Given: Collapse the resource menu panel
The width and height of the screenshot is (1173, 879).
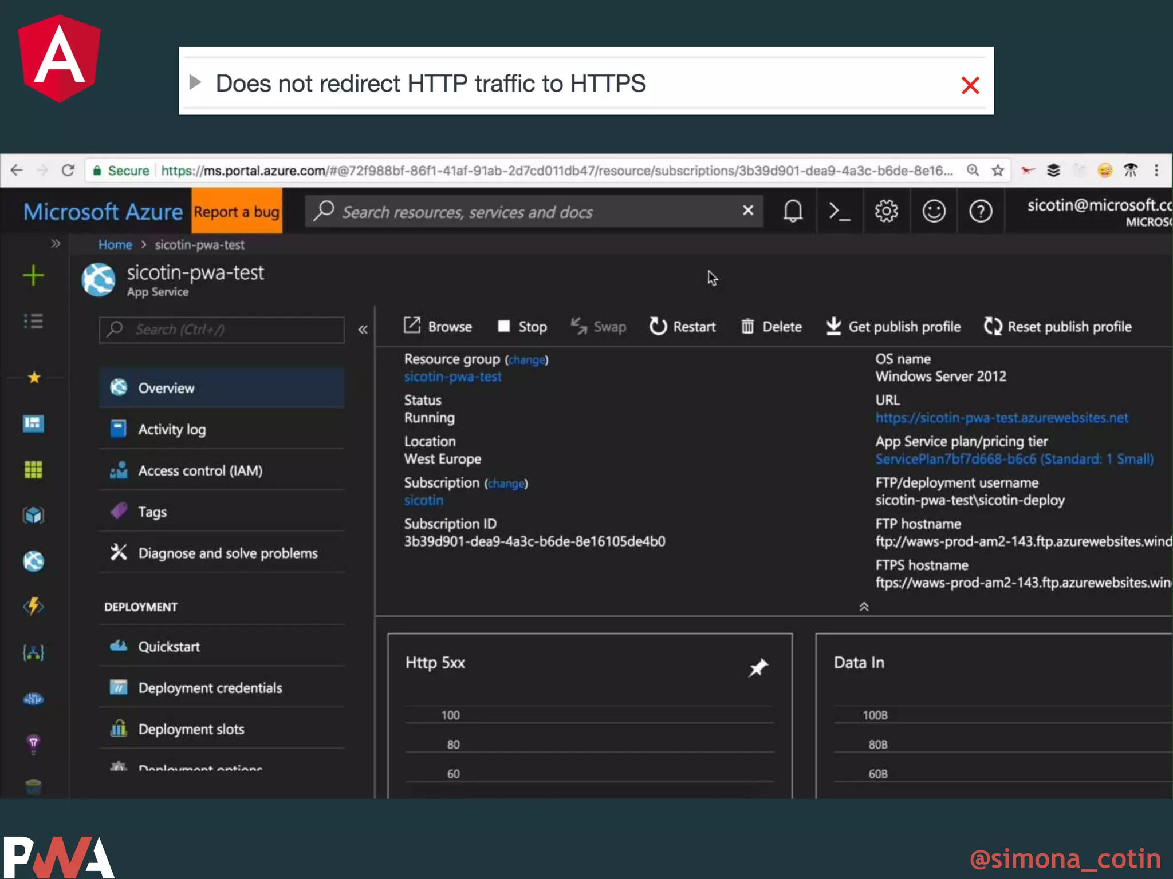Looking at the screenshot, I should click(x=363, y=330).
